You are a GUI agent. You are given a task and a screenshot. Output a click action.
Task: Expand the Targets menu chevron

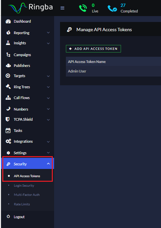click(49, 76)
